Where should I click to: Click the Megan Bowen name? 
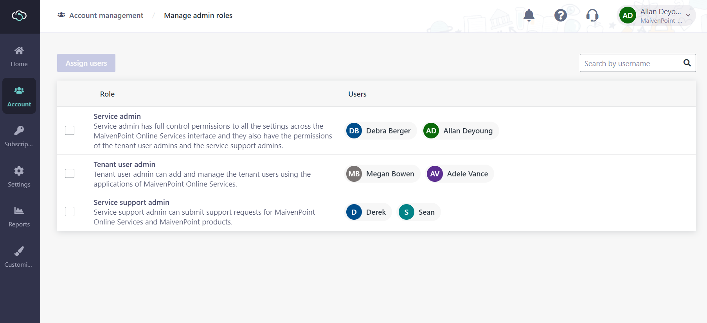tap(390, 174)
